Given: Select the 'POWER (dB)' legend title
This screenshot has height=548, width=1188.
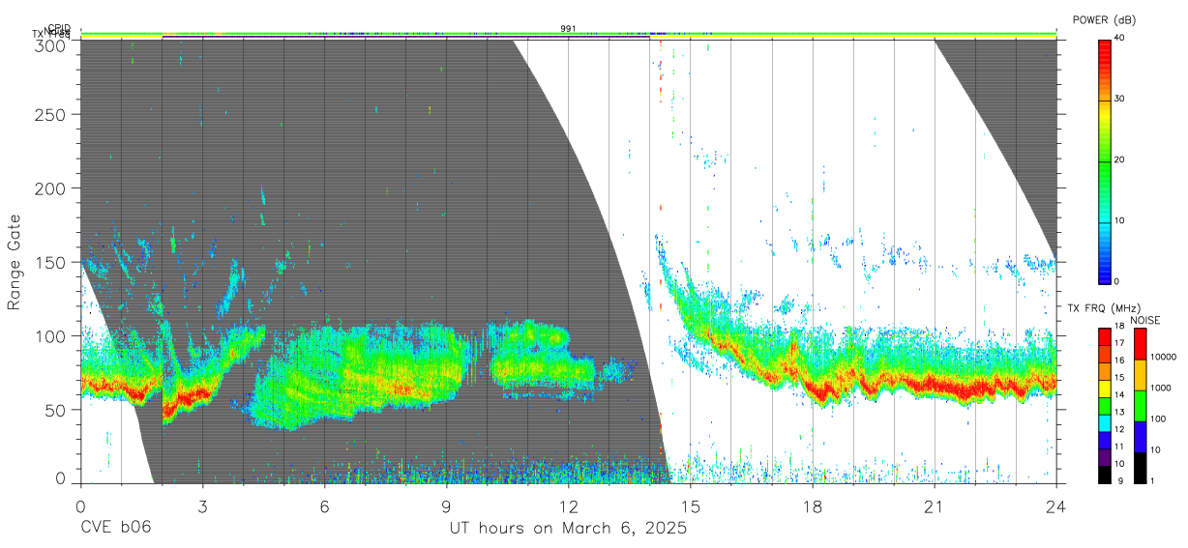Looking at the screenshot, I should (x=1105, y=20).
